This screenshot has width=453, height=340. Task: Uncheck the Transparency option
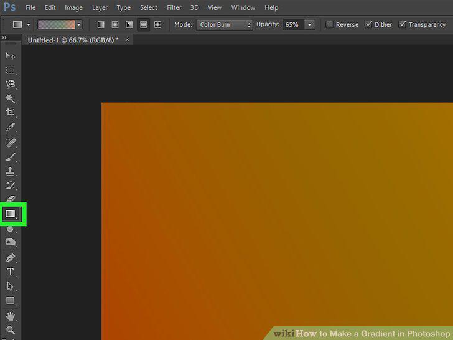[x=403, y=24]
